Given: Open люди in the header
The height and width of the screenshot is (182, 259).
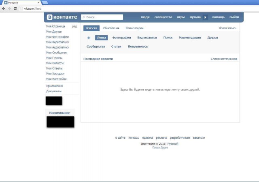Looking at the screenshot, I should pos(145,17).
